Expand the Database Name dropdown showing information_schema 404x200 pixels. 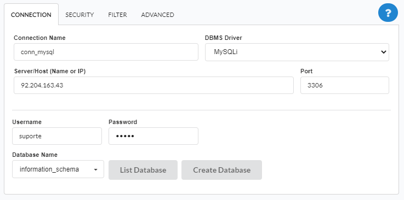click(x=58, y=169)
